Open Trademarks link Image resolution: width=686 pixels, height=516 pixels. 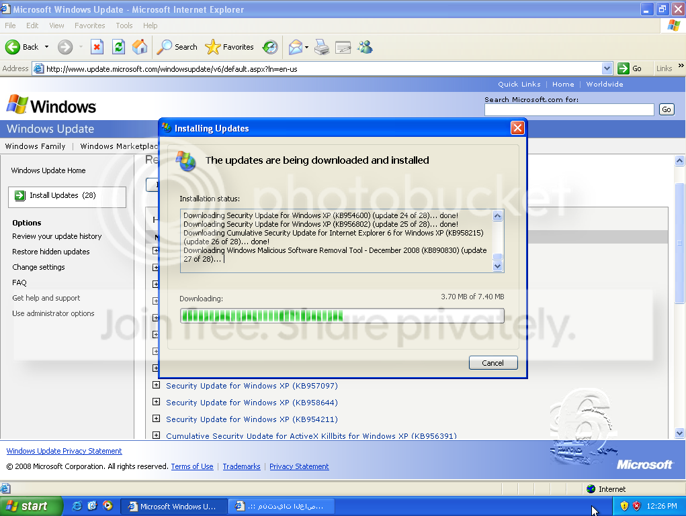click(241, 466)
